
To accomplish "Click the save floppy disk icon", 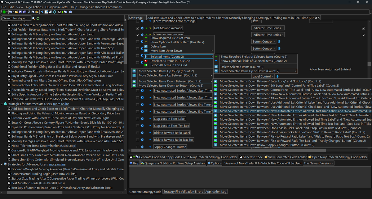I will 20,12.
